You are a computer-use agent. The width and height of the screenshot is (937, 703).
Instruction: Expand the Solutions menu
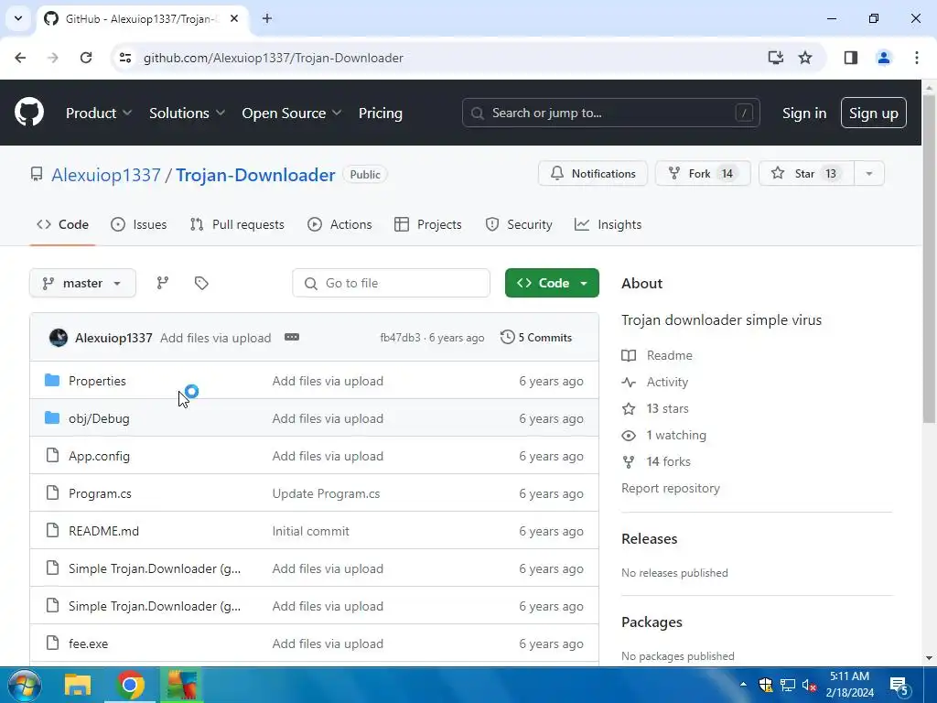pos(187,113)
